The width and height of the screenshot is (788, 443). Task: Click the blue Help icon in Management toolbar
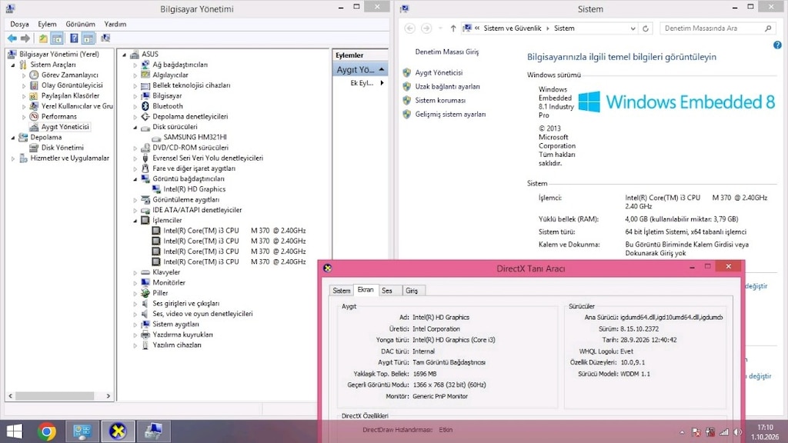point(74,38)
